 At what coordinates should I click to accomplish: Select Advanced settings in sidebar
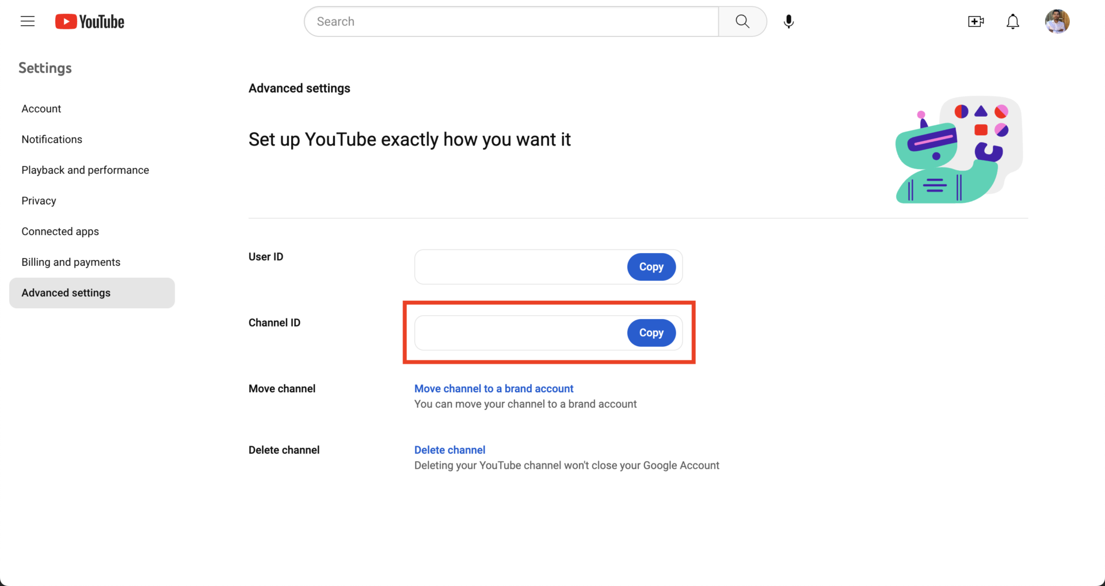92,293
